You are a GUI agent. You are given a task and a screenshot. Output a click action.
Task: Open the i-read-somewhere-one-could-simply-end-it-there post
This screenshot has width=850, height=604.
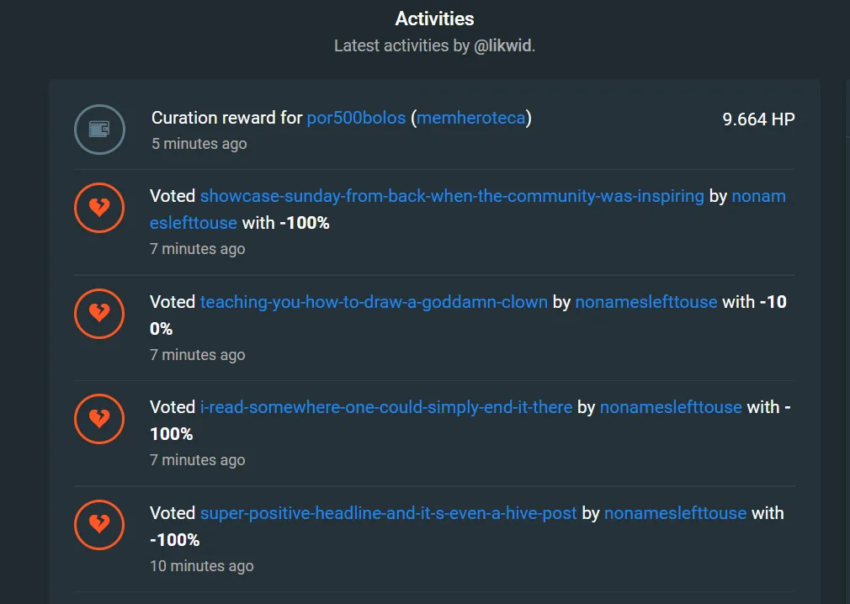tap(386, 407)
